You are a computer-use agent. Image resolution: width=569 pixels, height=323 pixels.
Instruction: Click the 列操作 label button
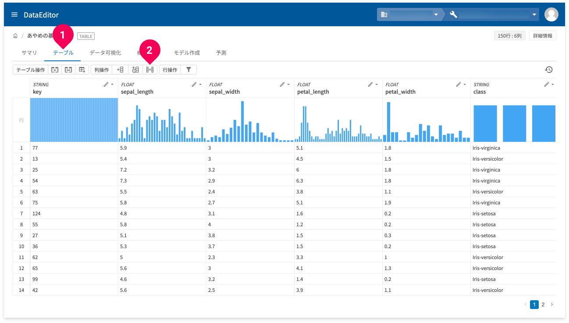(102, 70)
